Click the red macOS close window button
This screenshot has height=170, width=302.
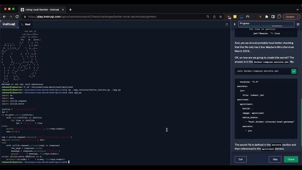tap(5, 9)
